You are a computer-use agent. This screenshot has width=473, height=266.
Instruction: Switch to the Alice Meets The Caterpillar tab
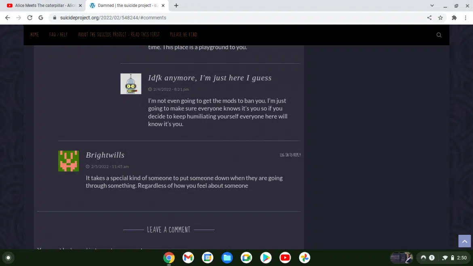pos(44,6)
